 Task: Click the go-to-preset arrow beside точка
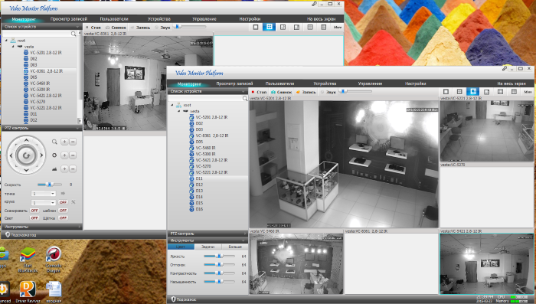pyautogui.click(x=63, y=194)
